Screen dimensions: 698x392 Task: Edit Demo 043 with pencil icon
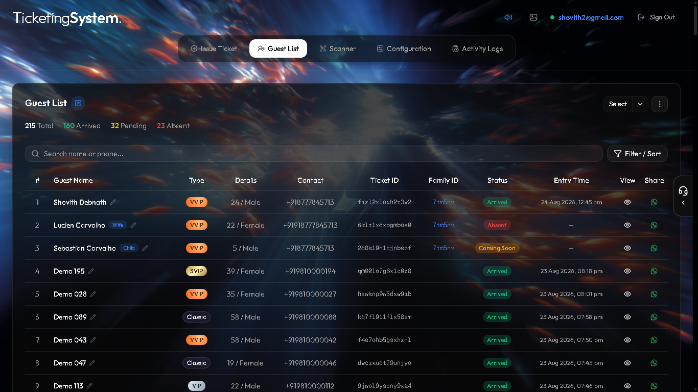(93, 340)
